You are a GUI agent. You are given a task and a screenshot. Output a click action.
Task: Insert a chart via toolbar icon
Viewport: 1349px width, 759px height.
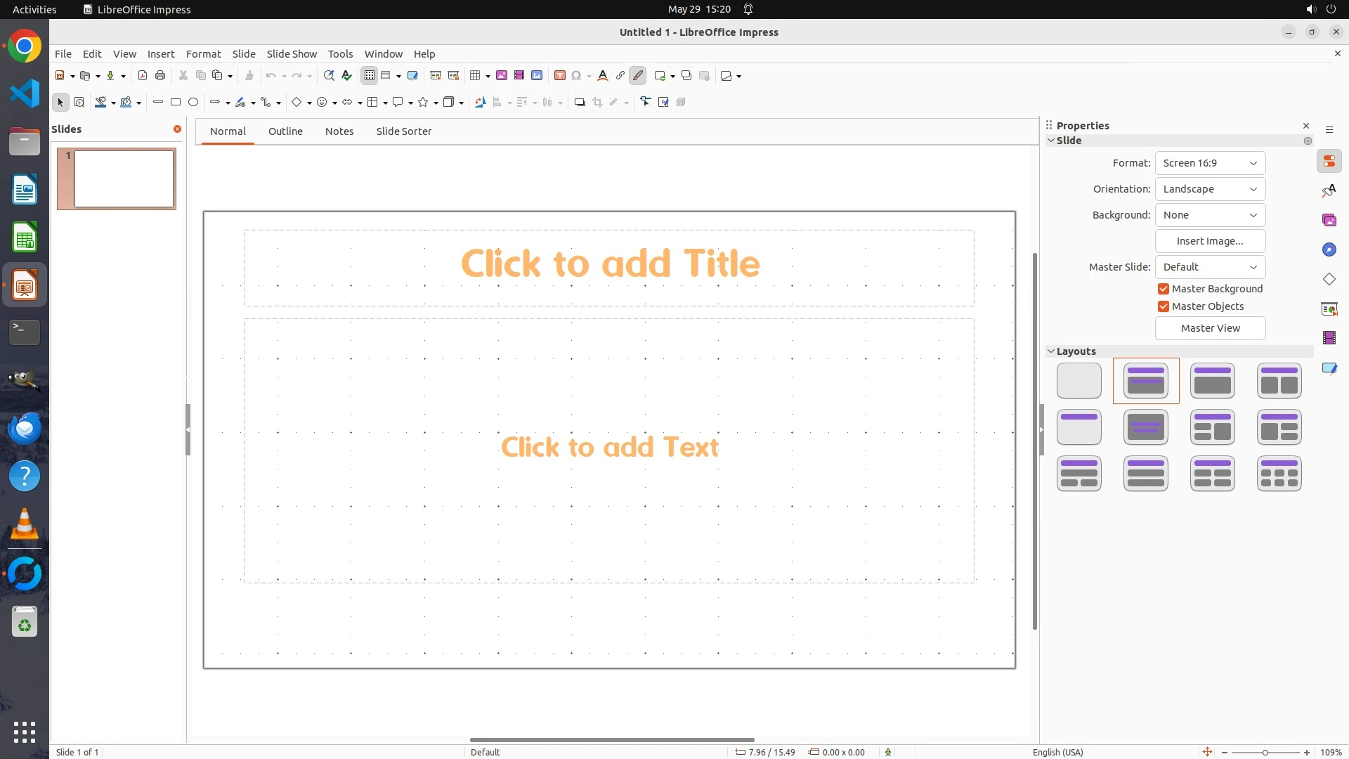pyautogui.click(x=537, y=76)
